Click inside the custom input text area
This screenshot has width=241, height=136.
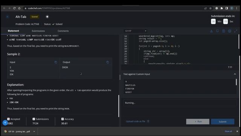point(180,87)
